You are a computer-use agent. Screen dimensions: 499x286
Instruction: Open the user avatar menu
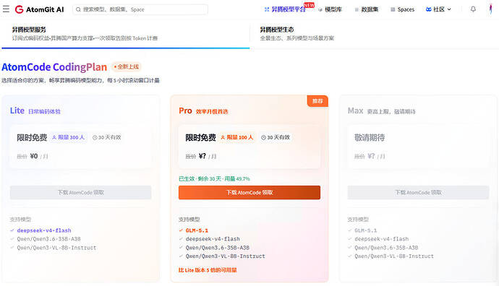point(490,9)
